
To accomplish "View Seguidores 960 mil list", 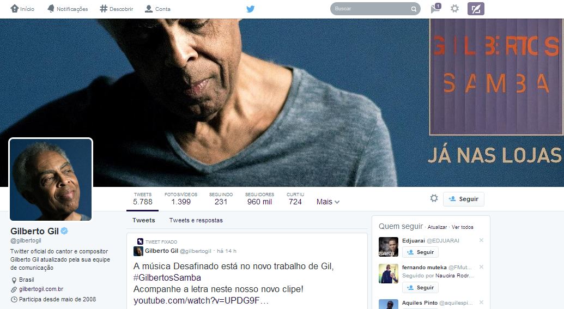I will 260,199.
